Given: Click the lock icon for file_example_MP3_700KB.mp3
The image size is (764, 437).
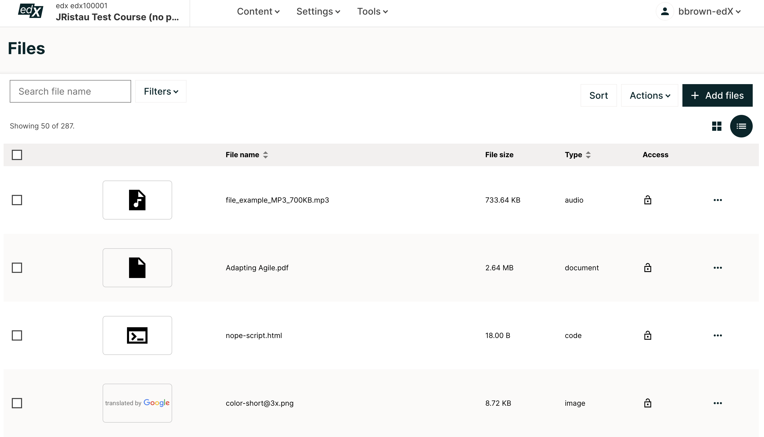Looking at the screenshot, I should click(x=648, y=200).
